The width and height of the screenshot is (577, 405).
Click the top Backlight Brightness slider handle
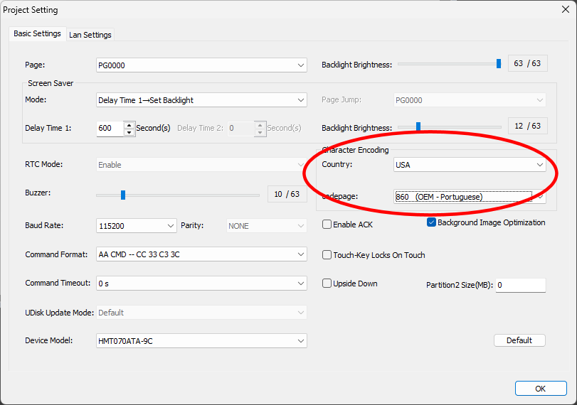(x=499, y=64)
